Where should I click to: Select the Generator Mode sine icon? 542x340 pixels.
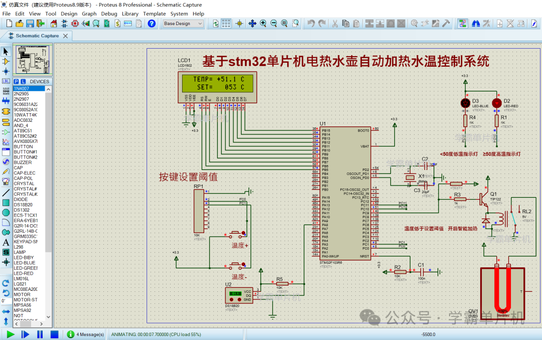click(x=6, y=161)
